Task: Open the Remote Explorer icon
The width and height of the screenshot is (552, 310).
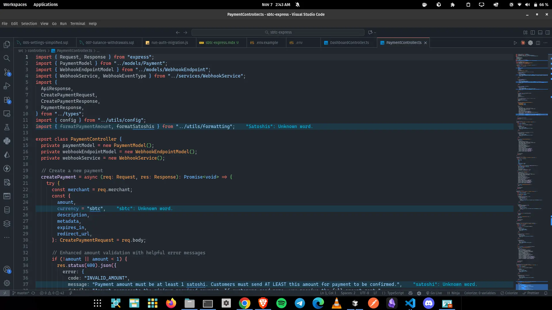Action: coord(7,114)
